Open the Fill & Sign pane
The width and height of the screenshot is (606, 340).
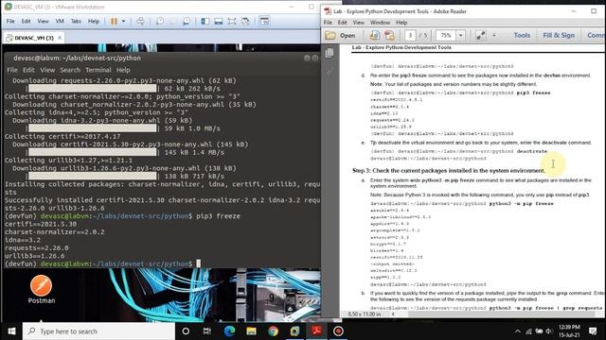(x=559, y=35)
